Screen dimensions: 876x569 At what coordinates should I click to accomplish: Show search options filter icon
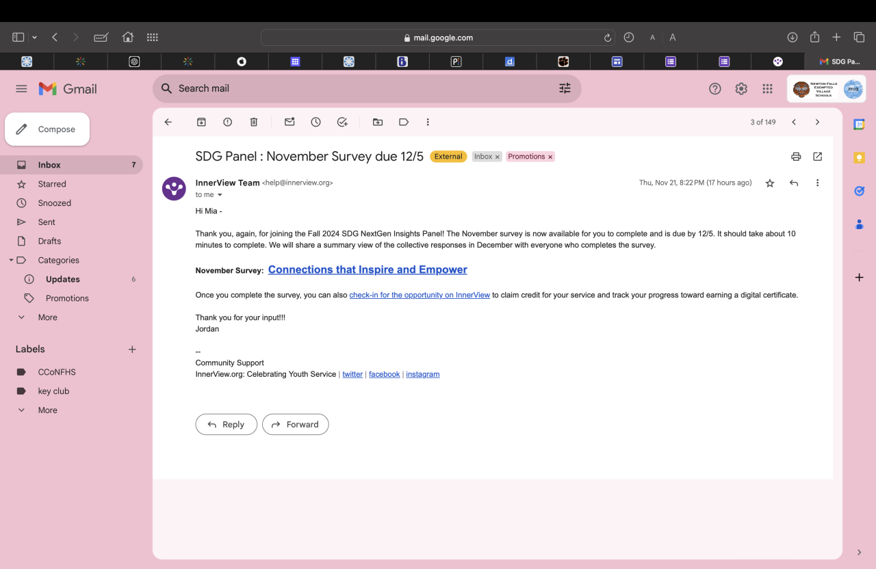click(x=565, y=88)
